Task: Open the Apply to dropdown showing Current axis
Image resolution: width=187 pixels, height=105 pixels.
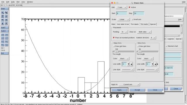Action: [129, 85]
